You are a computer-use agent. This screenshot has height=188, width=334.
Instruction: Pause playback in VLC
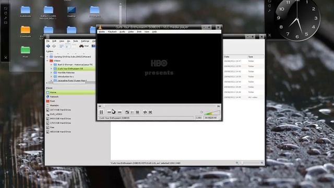[101, 112]
